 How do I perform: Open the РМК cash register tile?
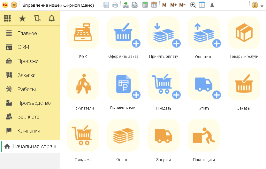(x=83, y=33)
